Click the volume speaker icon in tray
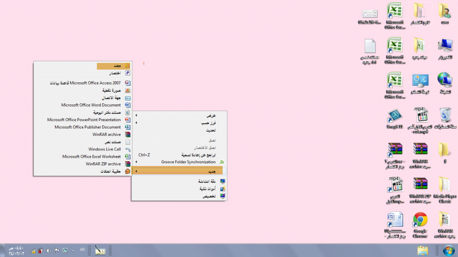The height and width of the screenshot is (257, 458). coord(49,251)
